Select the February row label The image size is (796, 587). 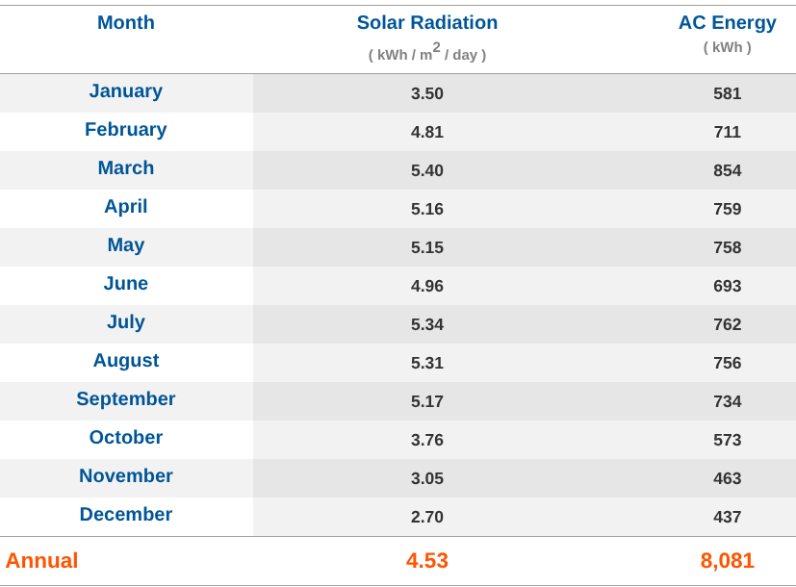[x=126, y=130]
